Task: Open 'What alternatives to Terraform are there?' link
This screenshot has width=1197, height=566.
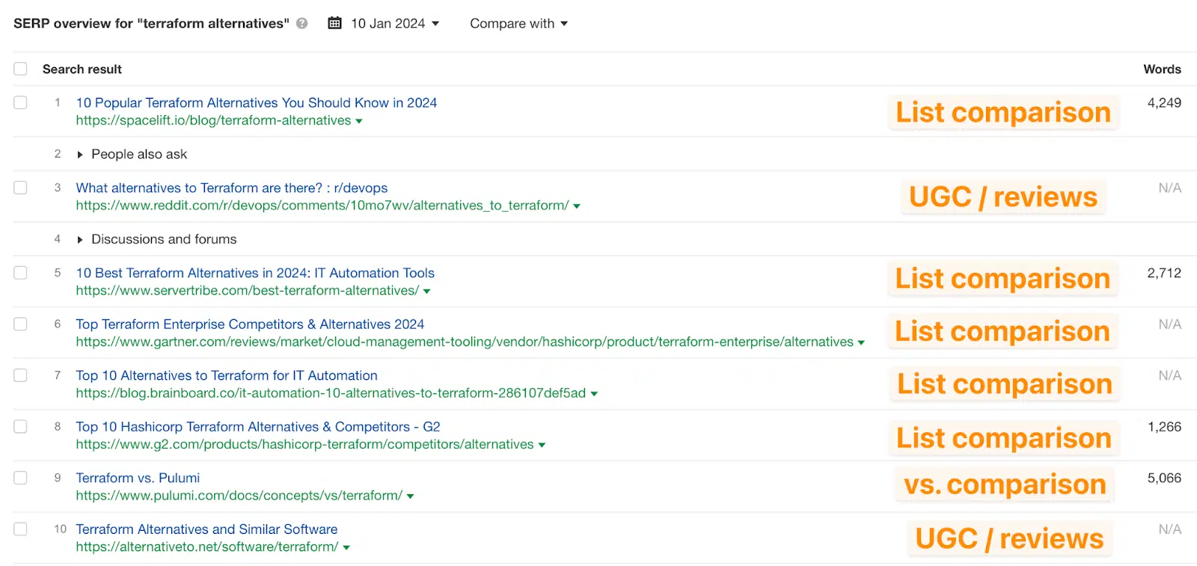Action: pos(231,188)
